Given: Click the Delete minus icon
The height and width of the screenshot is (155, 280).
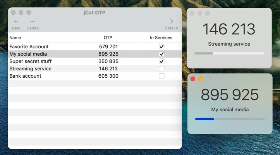Looking at the screenshot, I should click(33, 22).
